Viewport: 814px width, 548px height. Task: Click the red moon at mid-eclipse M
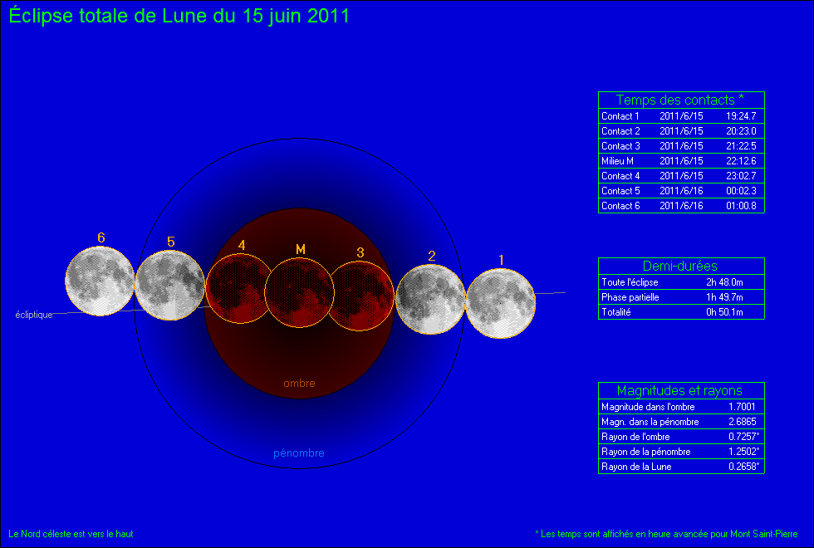[300, 292]
